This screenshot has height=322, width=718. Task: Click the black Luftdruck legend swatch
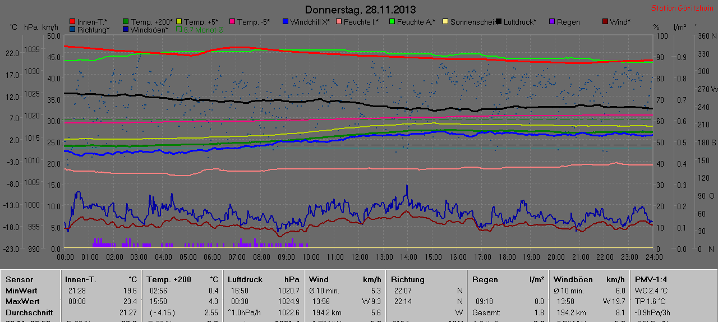[x=499, y=22]
